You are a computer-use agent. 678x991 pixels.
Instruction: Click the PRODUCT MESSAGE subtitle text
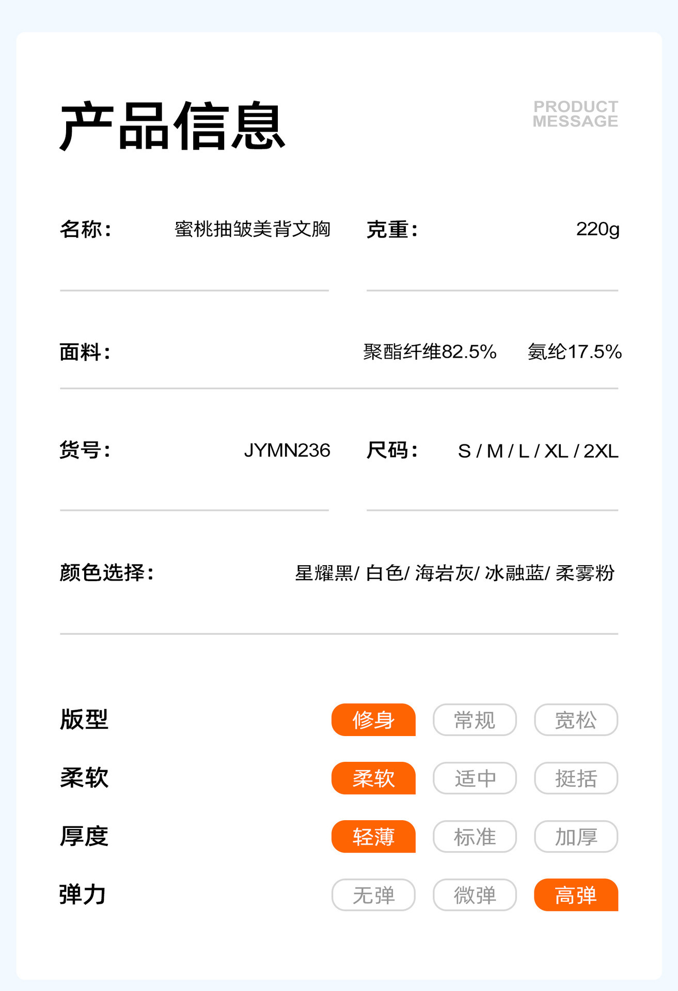pyautogui.click(x=575, y=114)
